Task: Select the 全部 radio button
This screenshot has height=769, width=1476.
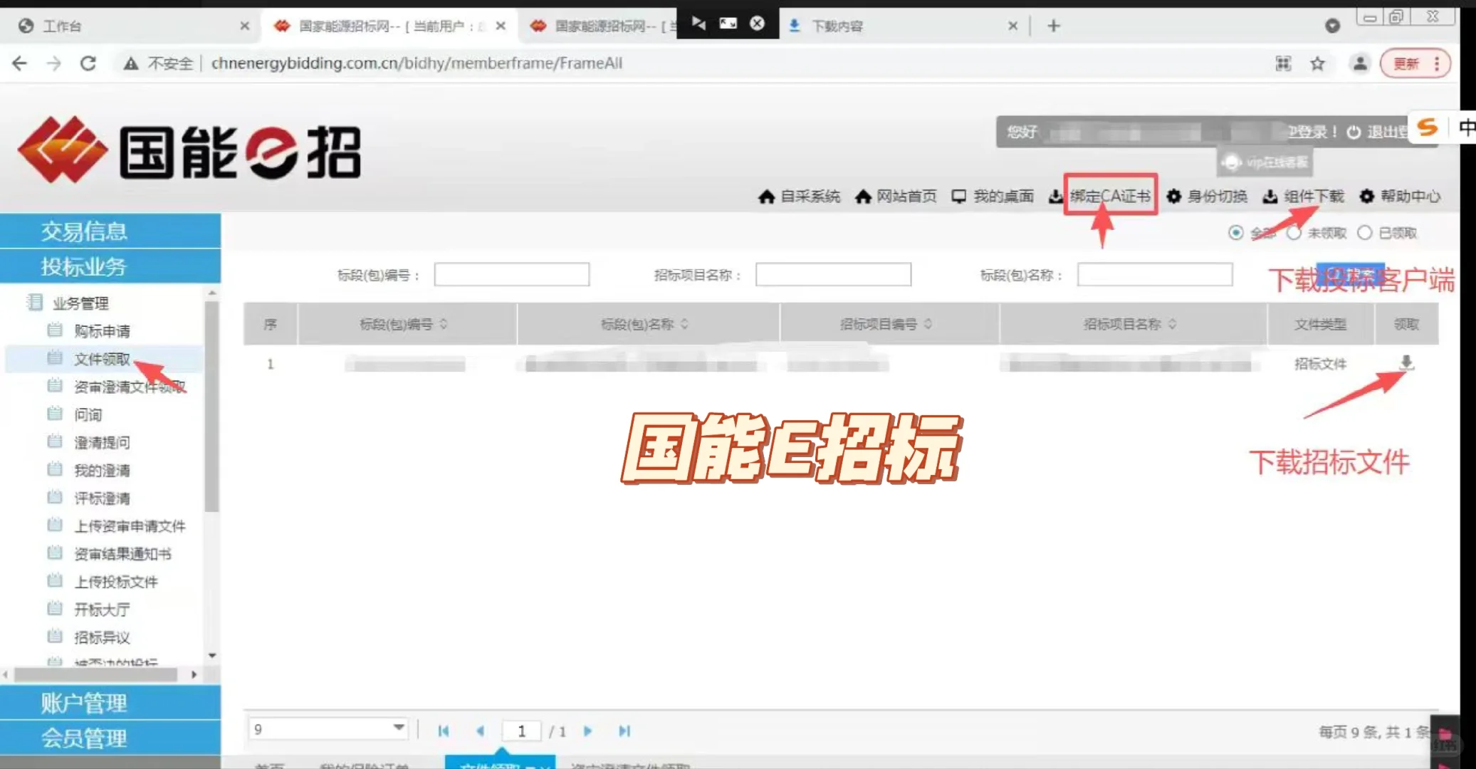Action: (x=1237, y=233)
